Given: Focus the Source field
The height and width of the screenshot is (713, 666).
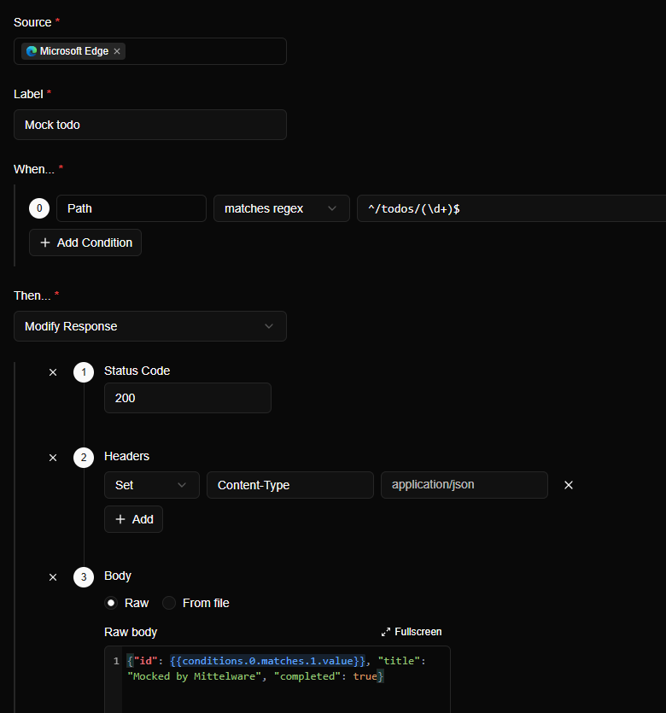Looking at the screenshot, I should [x=150, y=51].
